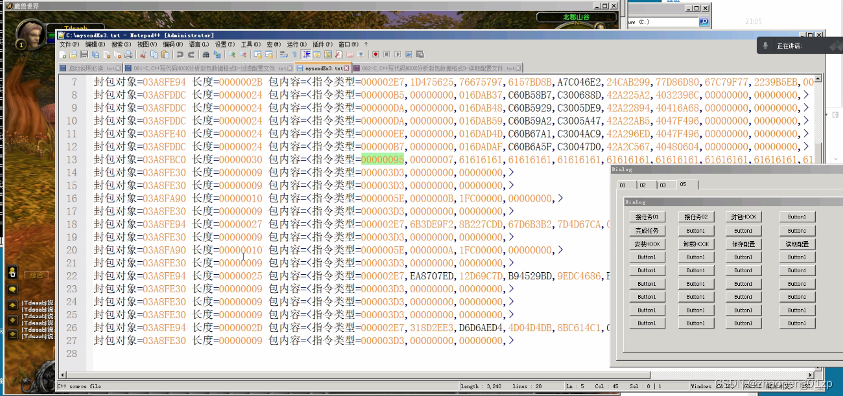Click the Save recorded macro icon

(x=420, y=54)
